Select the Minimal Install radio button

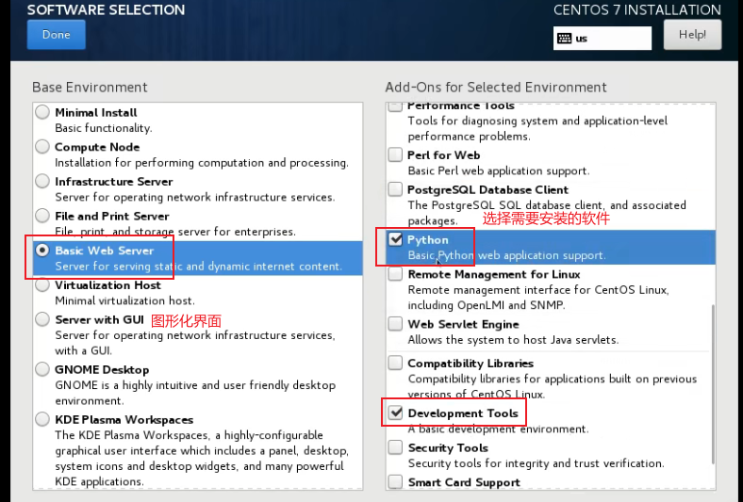[x=42, y=112]
